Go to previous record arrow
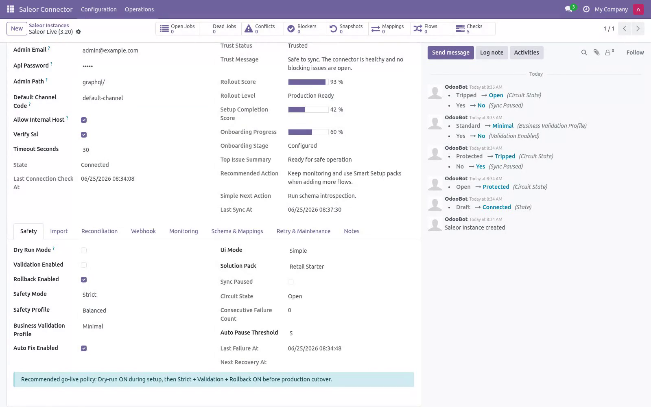This screenshot has width=651, height=407. coord(624,28)
